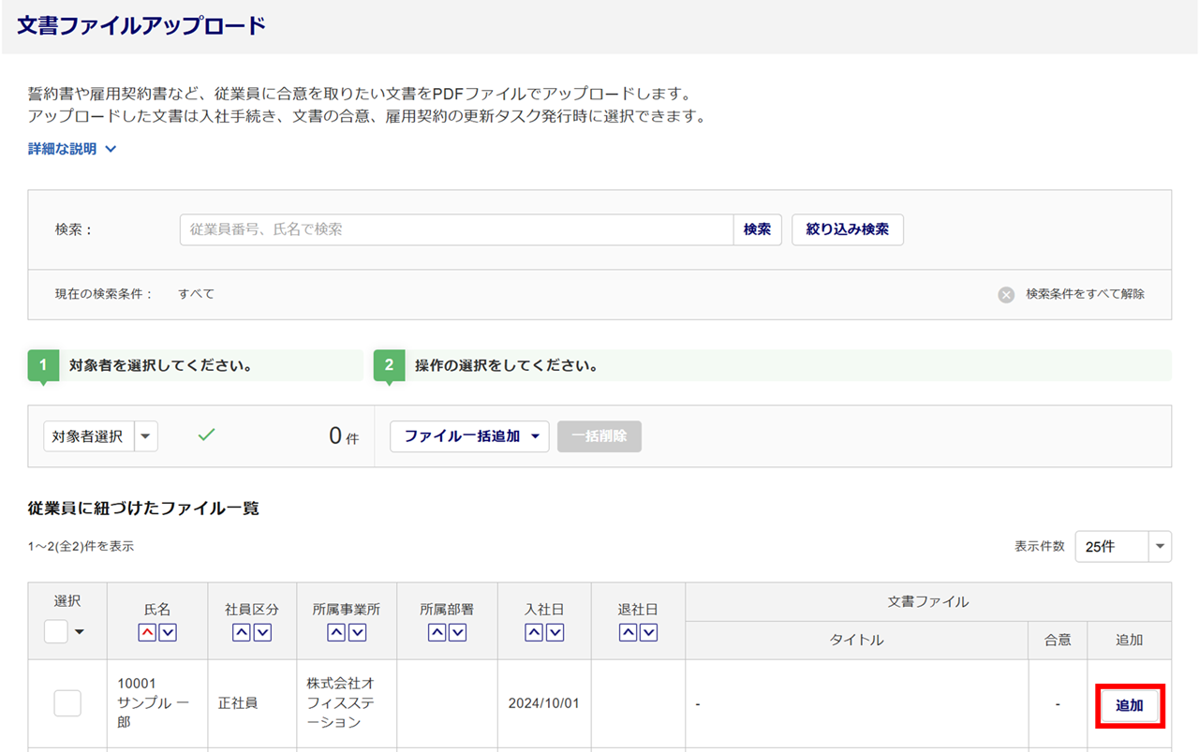Open 絞り込み検索 filter search
Viewport: 1199px width, 752px height.
(847, 229)
